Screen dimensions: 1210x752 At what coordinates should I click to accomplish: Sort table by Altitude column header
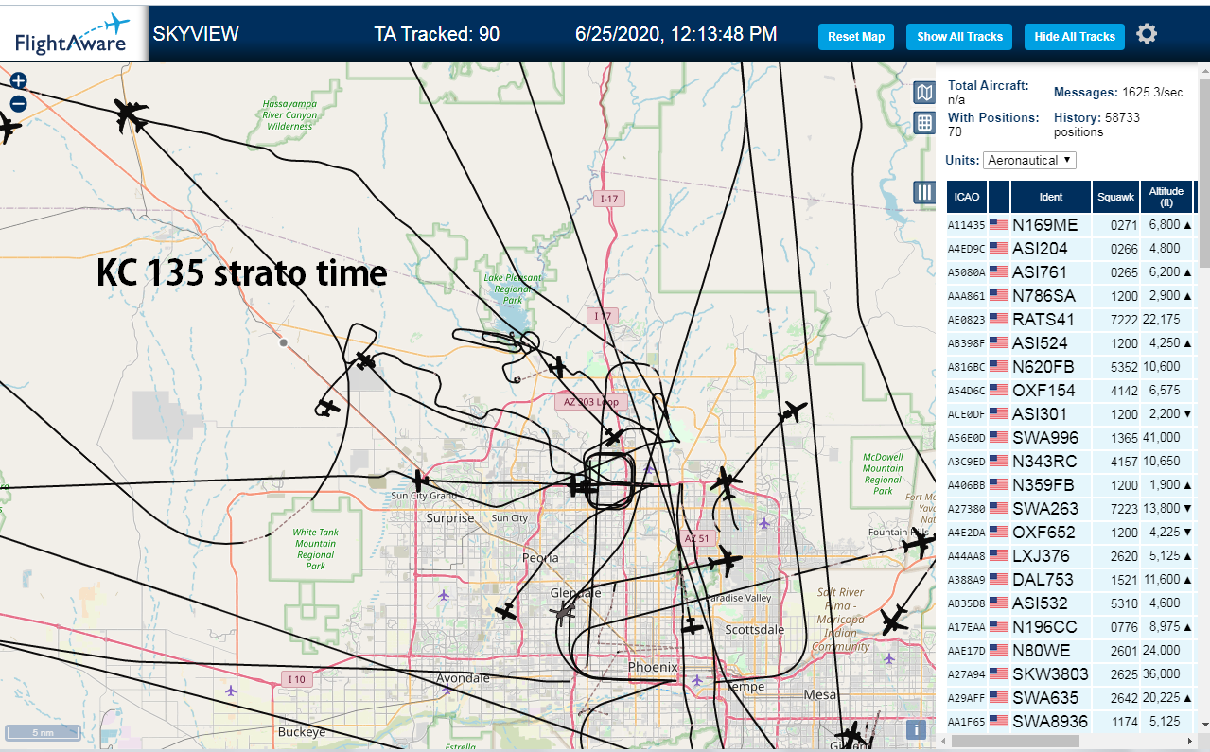1166,197
